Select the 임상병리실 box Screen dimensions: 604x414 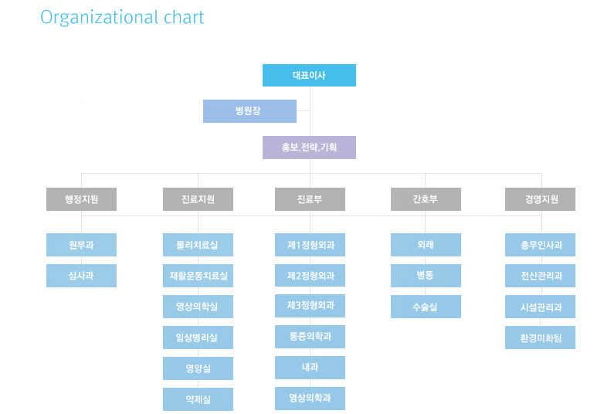click(x=198, y=338)
